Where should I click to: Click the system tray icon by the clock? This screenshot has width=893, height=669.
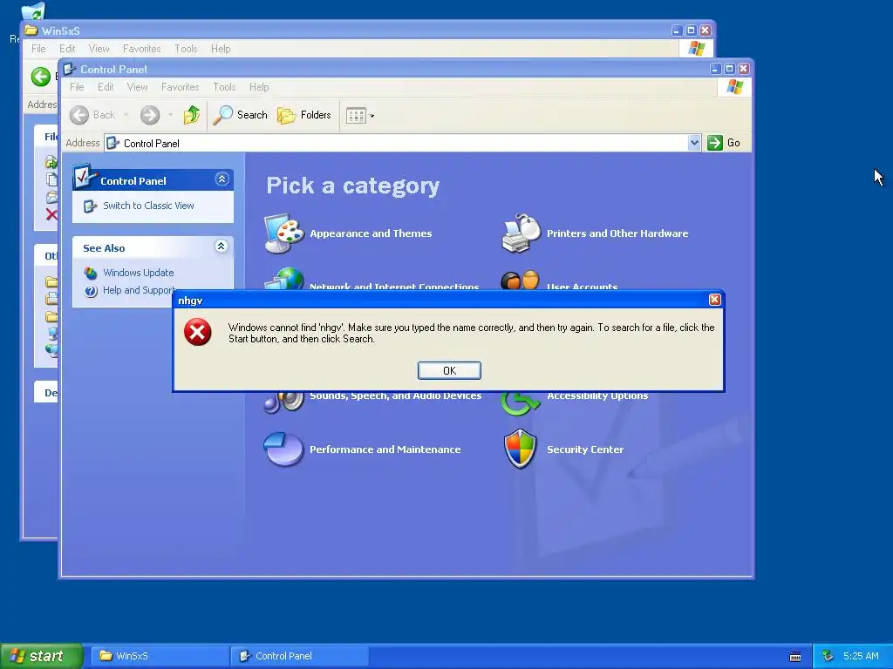(828, 656)
